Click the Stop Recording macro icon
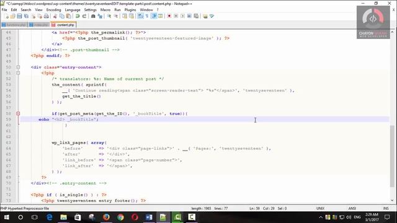 (176, 16)
